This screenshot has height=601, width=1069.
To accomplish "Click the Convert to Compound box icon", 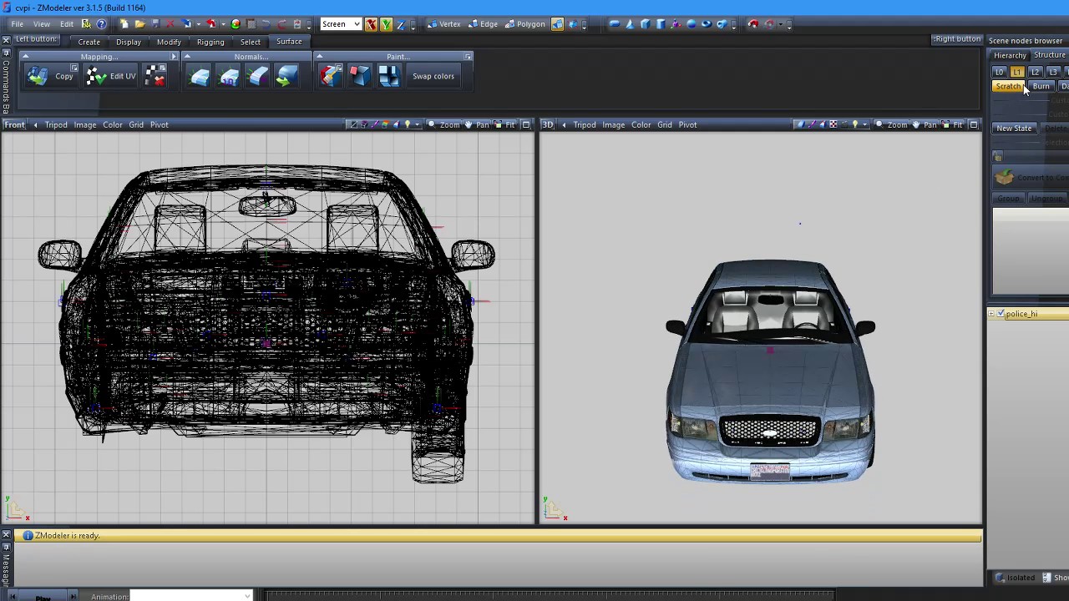I will click(1004, 177).
